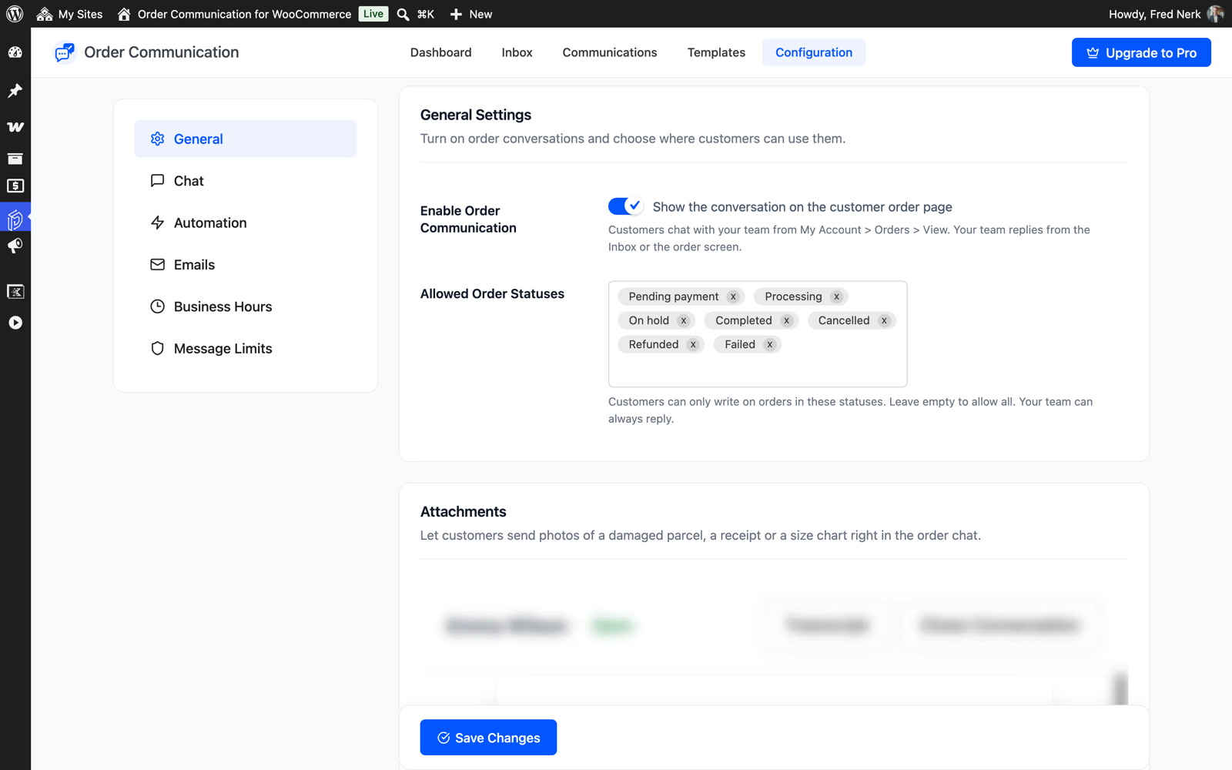Remove the Failed status chip
The width and height of the screenshot is (1232, 770).
(x=769, y=344)
